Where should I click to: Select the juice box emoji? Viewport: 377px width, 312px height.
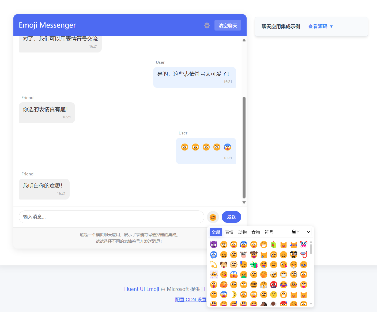tap(273, 244)
